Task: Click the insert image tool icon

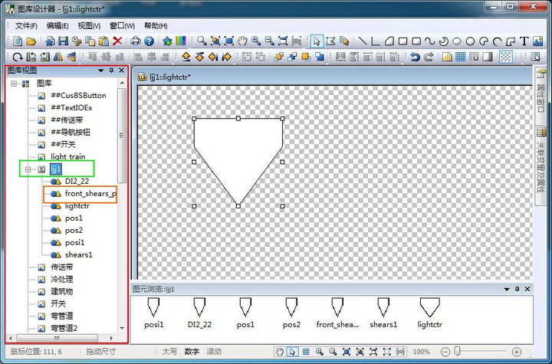Action: click(x=538, y=41)
